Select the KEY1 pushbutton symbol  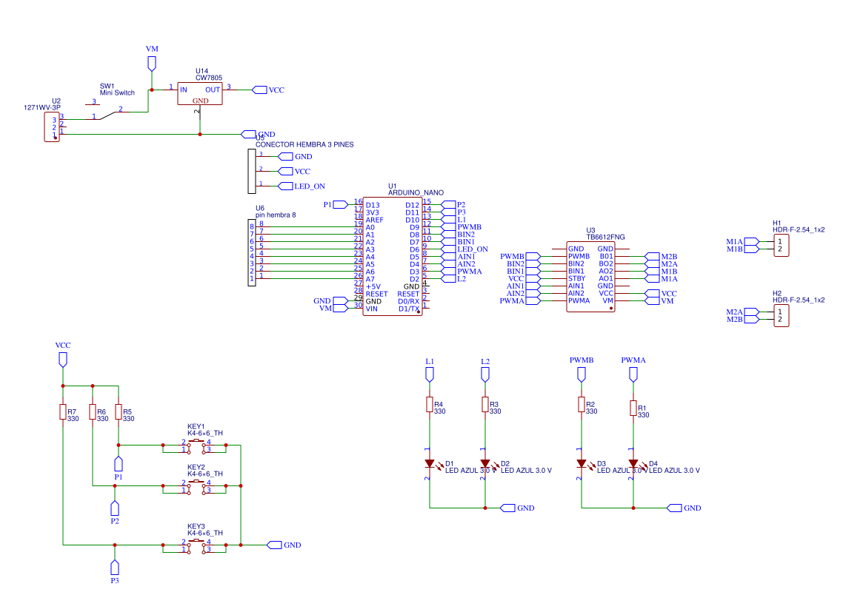(196, 446)
